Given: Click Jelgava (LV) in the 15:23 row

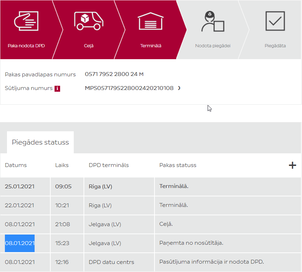Looking at the screenshot, I should click(x=105, y=243).
